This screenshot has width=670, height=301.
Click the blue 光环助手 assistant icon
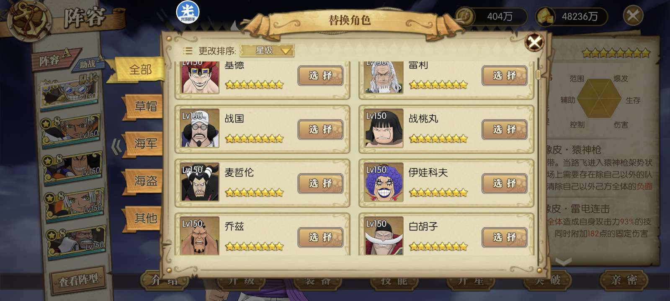click(x=188, y=12)
